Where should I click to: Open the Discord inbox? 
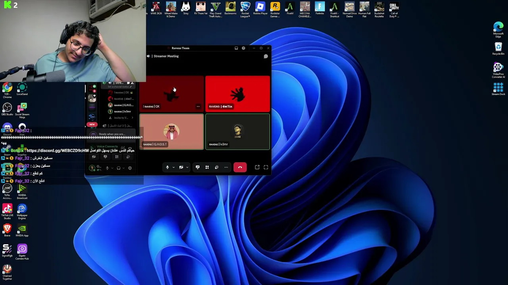pyautogui.click(x=236, y=48)
